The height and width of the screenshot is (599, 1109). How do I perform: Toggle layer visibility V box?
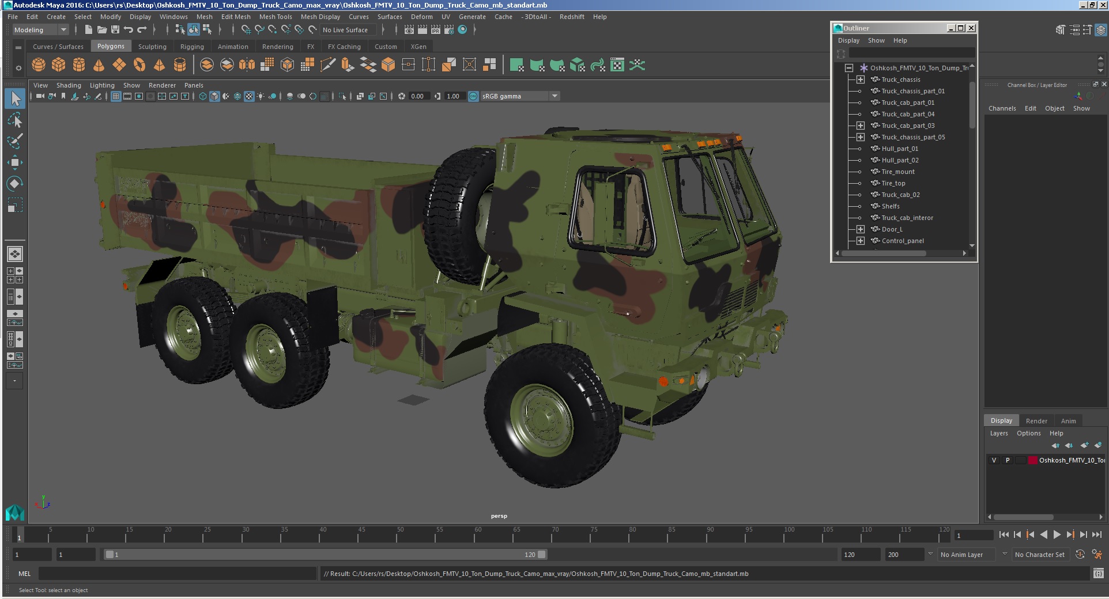994,460
